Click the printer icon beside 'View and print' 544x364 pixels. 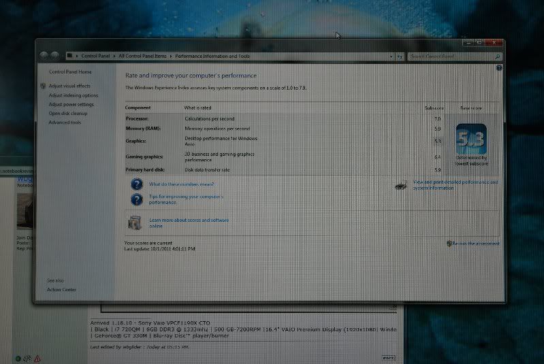(401, 186)
